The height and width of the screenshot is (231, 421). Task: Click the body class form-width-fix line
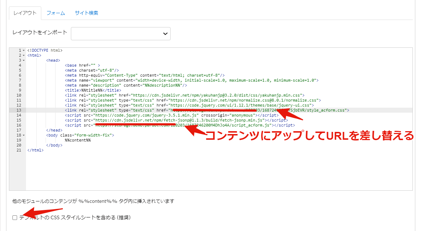[x=80, y=135]
